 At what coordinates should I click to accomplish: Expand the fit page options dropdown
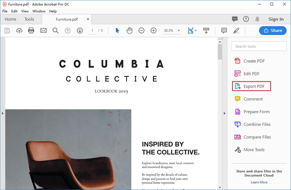tap(196, 31)
